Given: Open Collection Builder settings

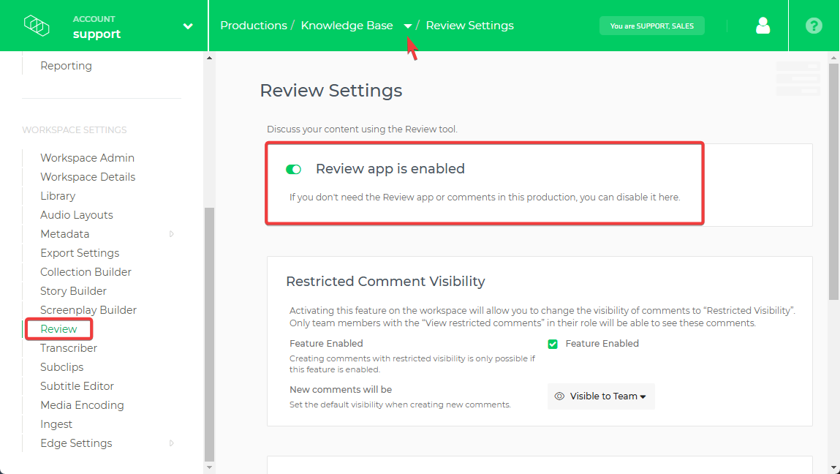Looking at the screenshot, I should (86, 272).
